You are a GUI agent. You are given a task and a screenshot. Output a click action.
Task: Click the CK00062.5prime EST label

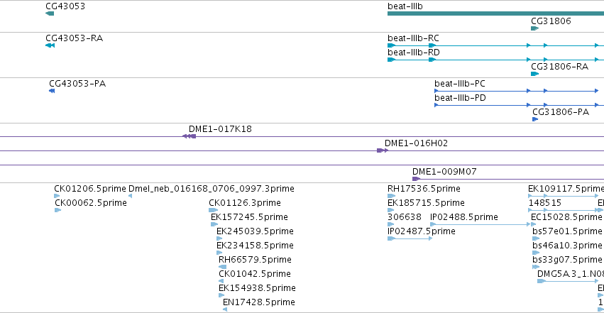click(x=91, y=203)
